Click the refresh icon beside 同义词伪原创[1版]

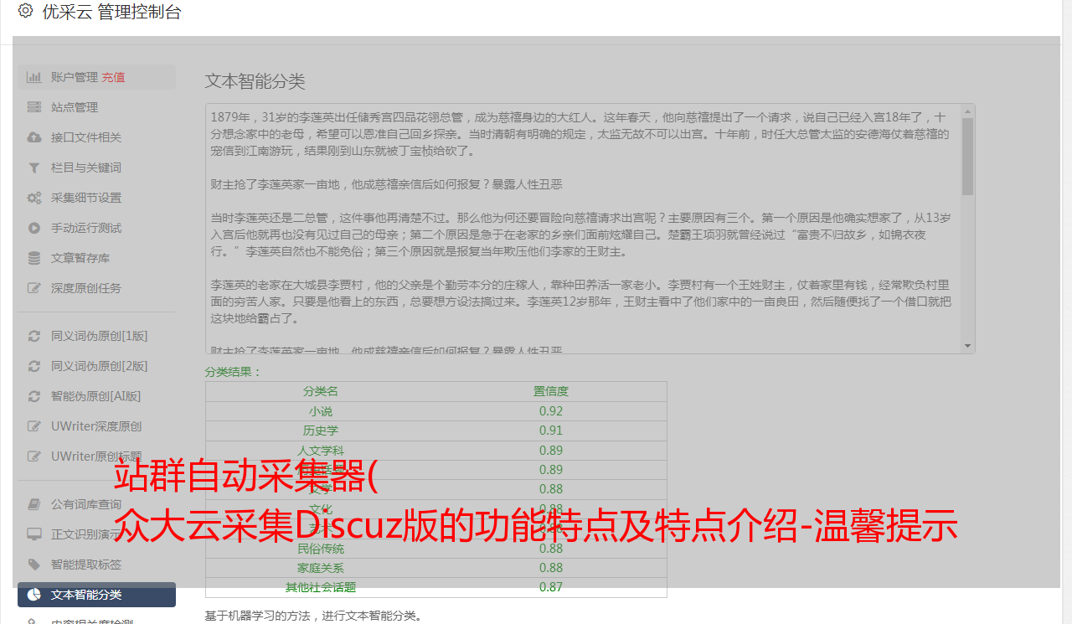click(x=34, y=336)
